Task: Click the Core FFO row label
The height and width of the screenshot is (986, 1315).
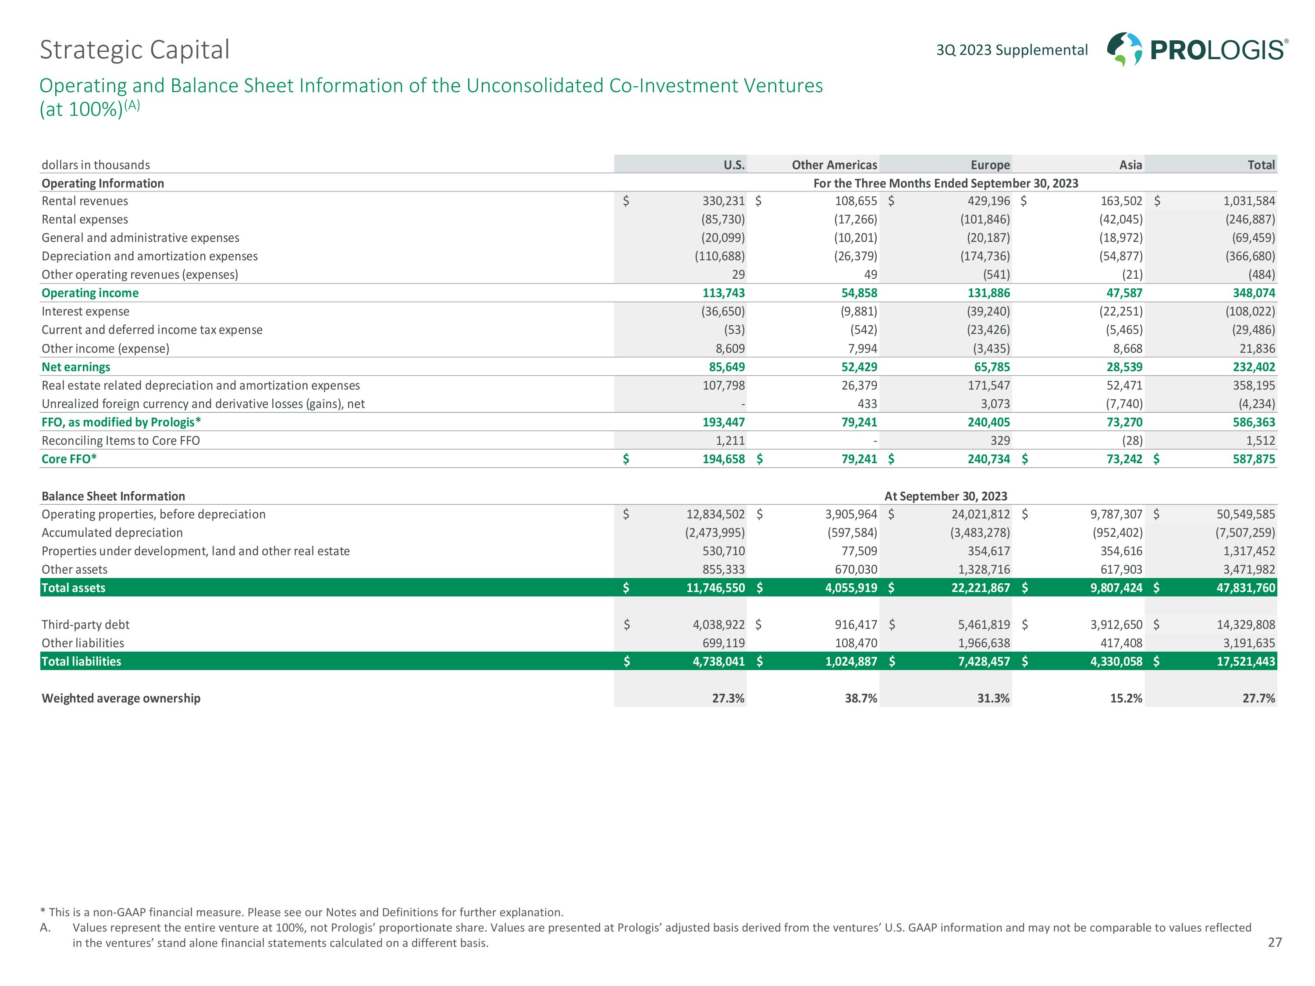Action: 69,459
